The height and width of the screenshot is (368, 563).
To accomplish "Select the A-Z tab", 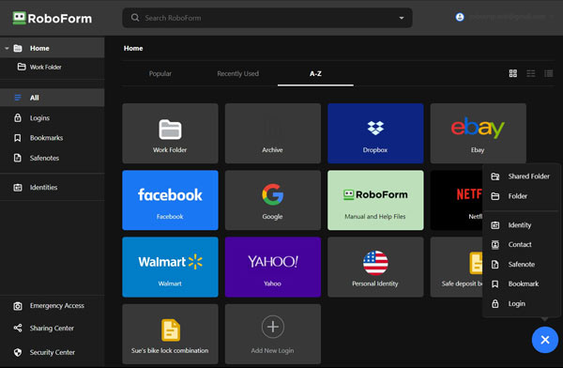I will tap(315, 73).
